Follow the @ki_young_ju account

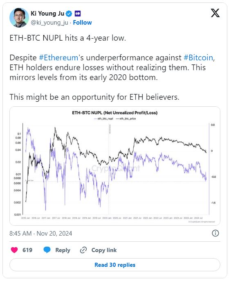pos(82,23)
